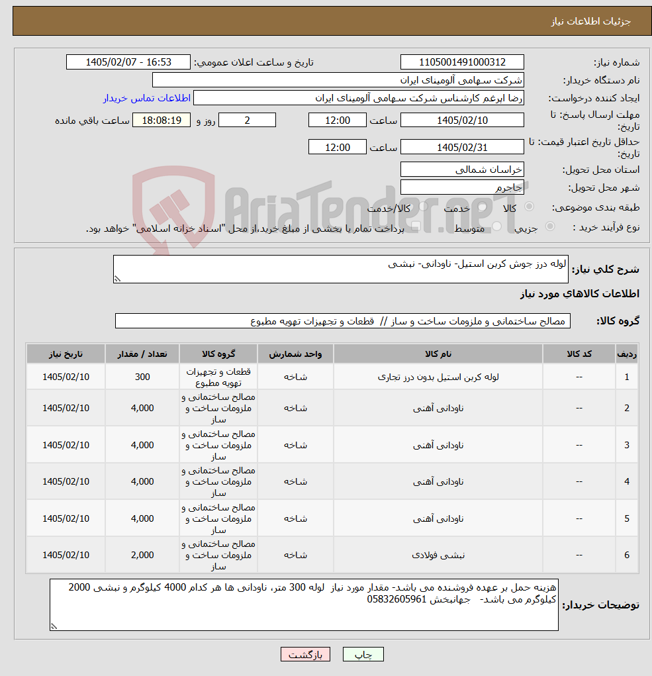This screenshot has height=676, width=652.
Task: Click the 'قطعات و تجهیزات تهویه مطبوع' group cell
Action: (218, 377)
